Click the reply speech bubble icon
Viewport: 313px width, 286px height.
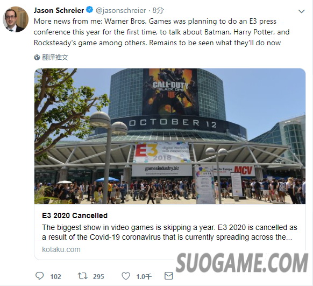point(39,276)
